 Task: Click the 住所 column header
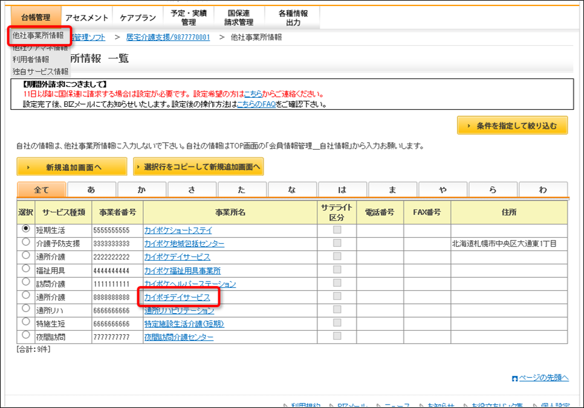(509, 212)
